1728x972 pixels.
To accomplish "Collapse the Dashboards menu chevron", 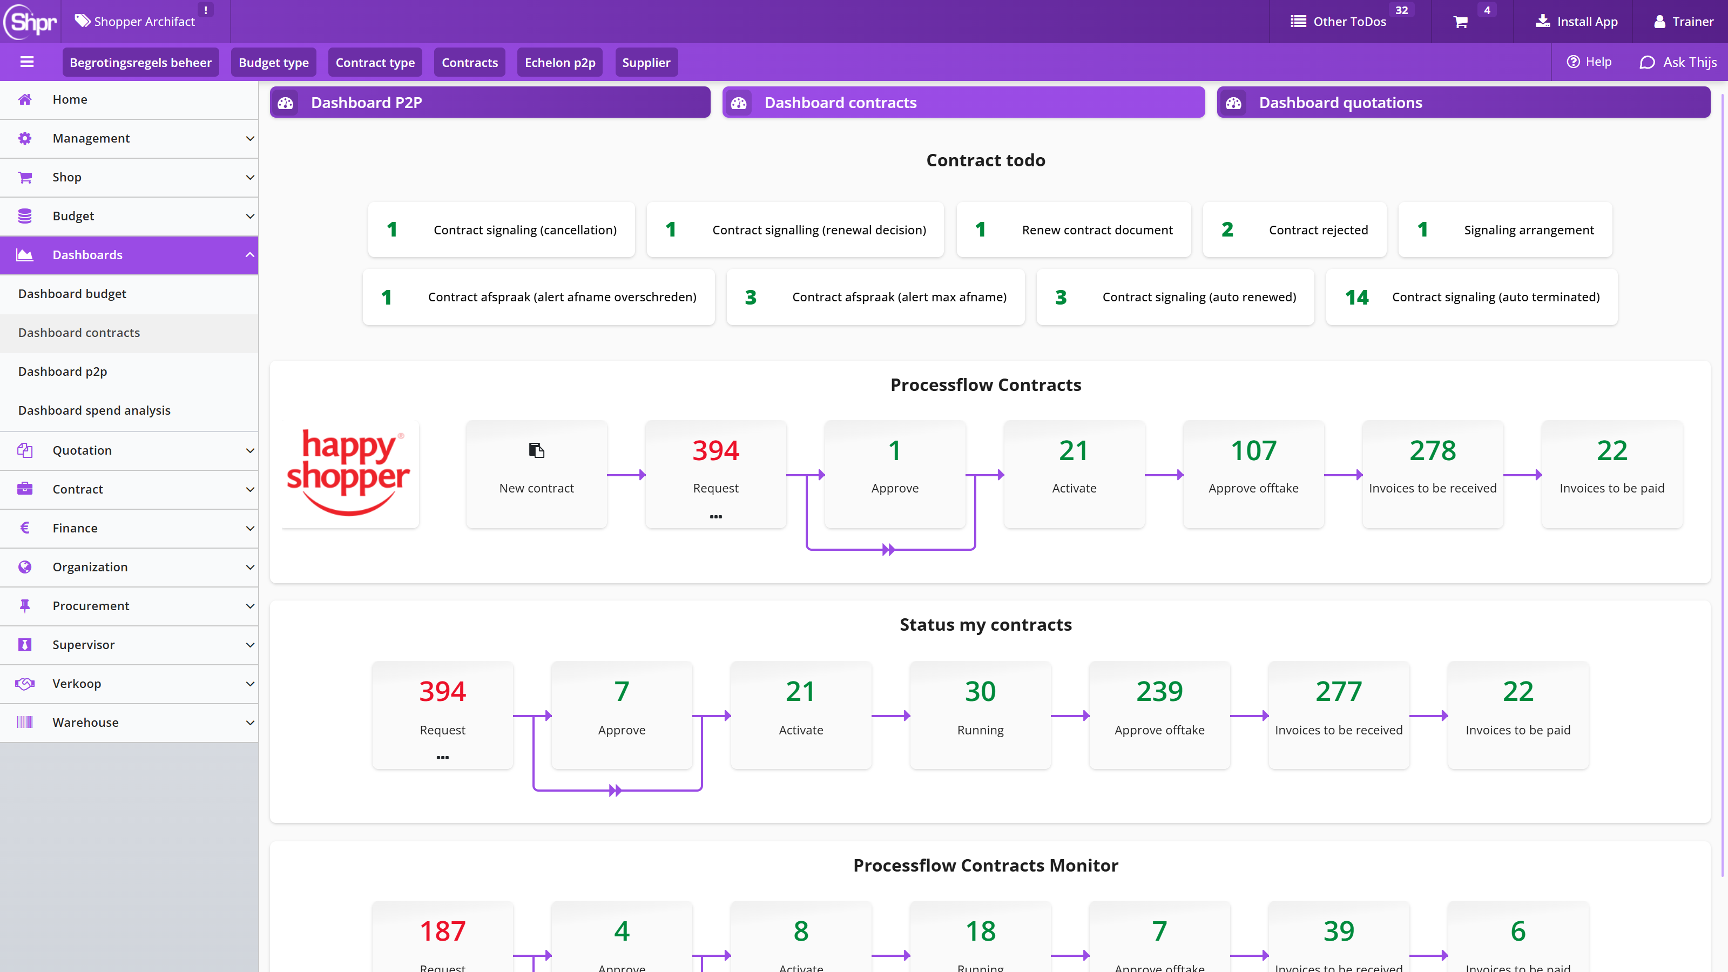I will [x=250, y=255].
